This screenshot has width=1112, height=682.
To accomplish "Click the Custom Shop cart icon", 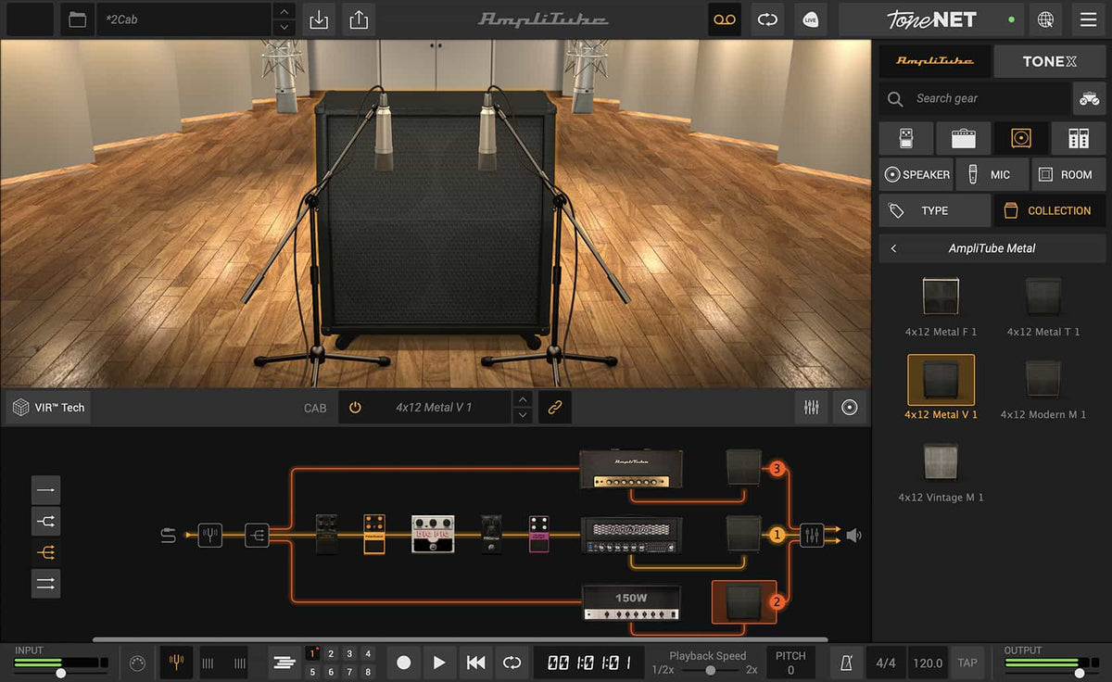I will point(1089,98).
